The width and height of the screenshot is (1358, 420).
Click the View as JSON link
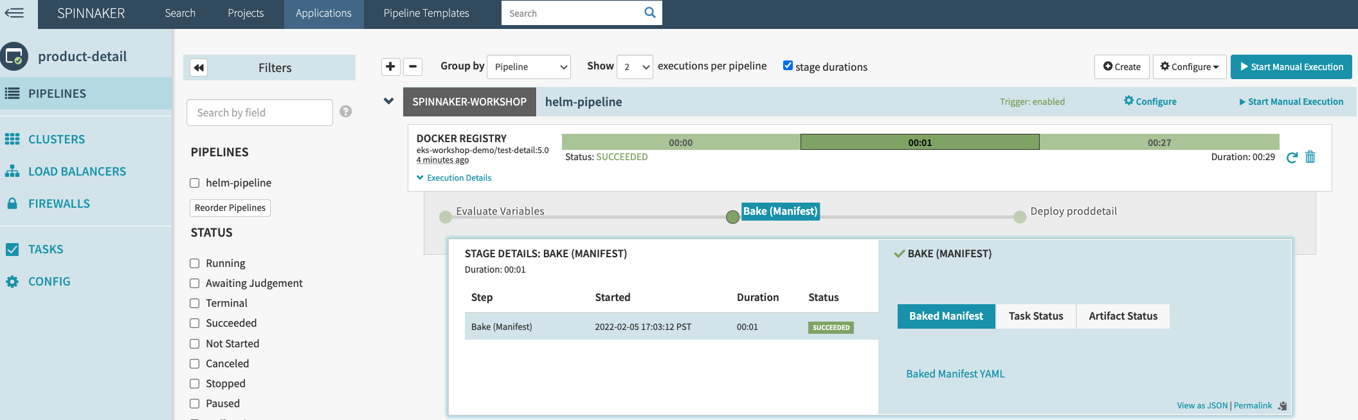point(1202,405)
